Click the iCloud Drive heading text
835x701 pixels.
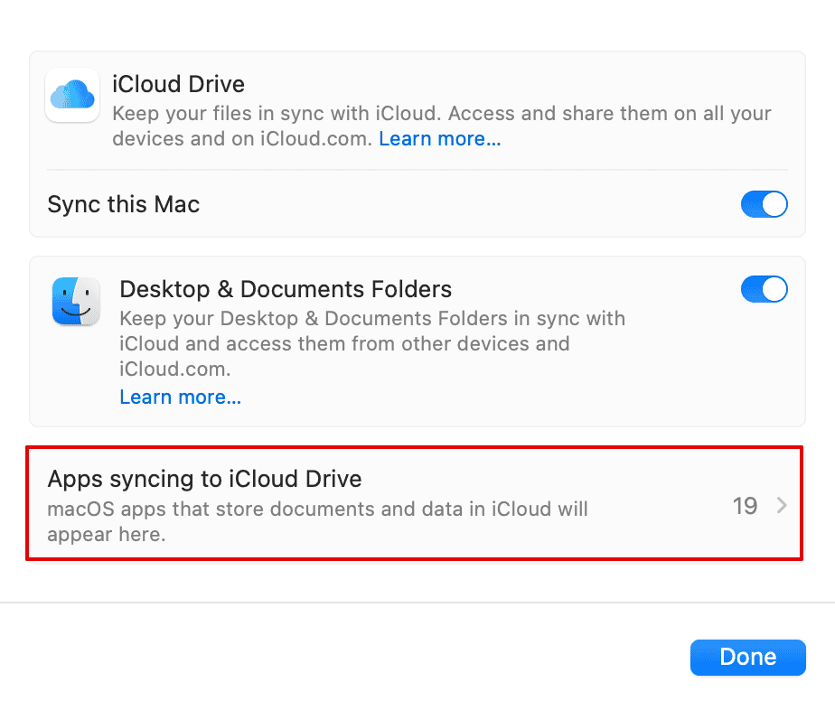178,85
